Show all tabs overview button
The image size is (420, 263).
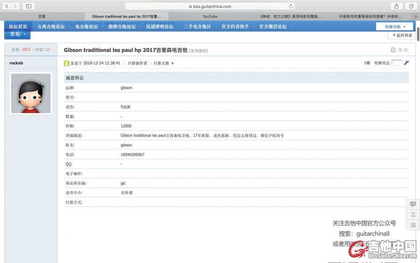pos(411,6)
